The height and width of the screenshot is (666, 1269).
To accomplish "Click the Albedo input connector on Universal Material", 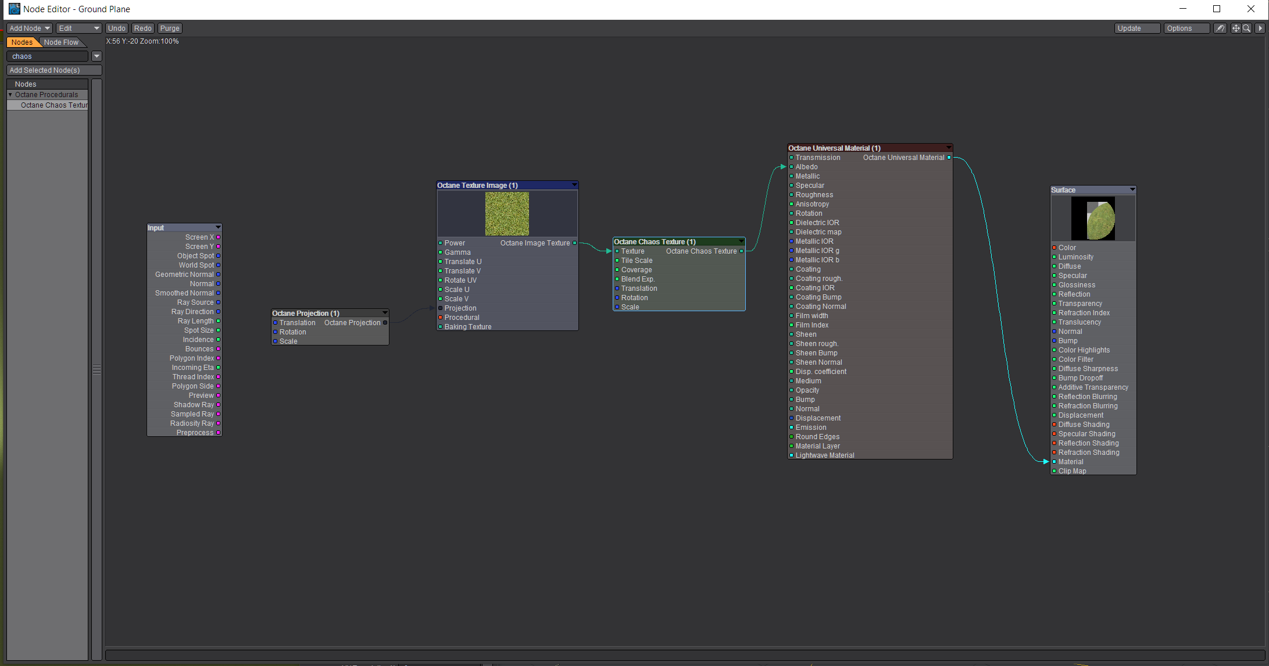I will (x=791, y=167).
